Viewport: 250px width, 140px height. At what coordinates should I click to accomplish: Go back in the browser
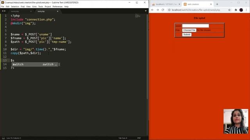(x=152, y=10)
